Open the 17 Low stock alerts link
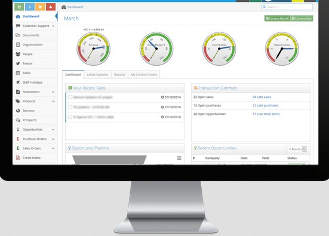The image size is (329, 236). 266,114
